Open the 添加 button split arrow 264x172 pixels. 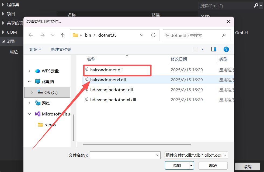coord(192,166)
